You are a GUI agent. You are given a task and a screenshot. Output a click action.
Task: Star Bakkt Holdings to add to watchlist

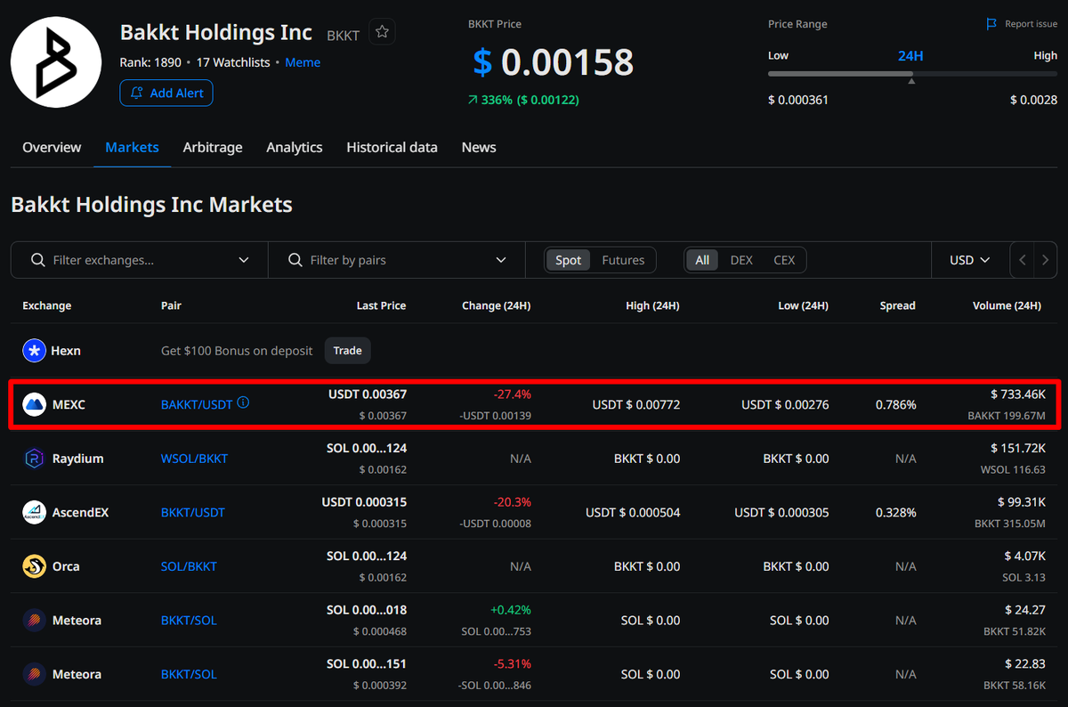tap(382, 32)
